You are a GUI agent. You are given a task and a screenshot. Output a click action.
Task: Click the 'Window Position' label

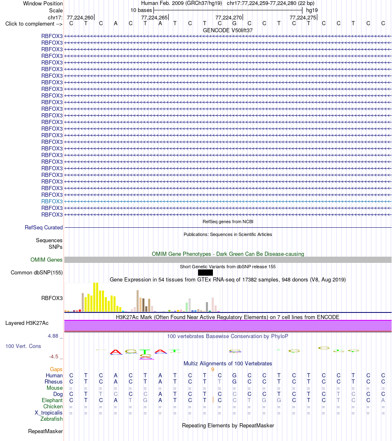[x=43, y=3]
